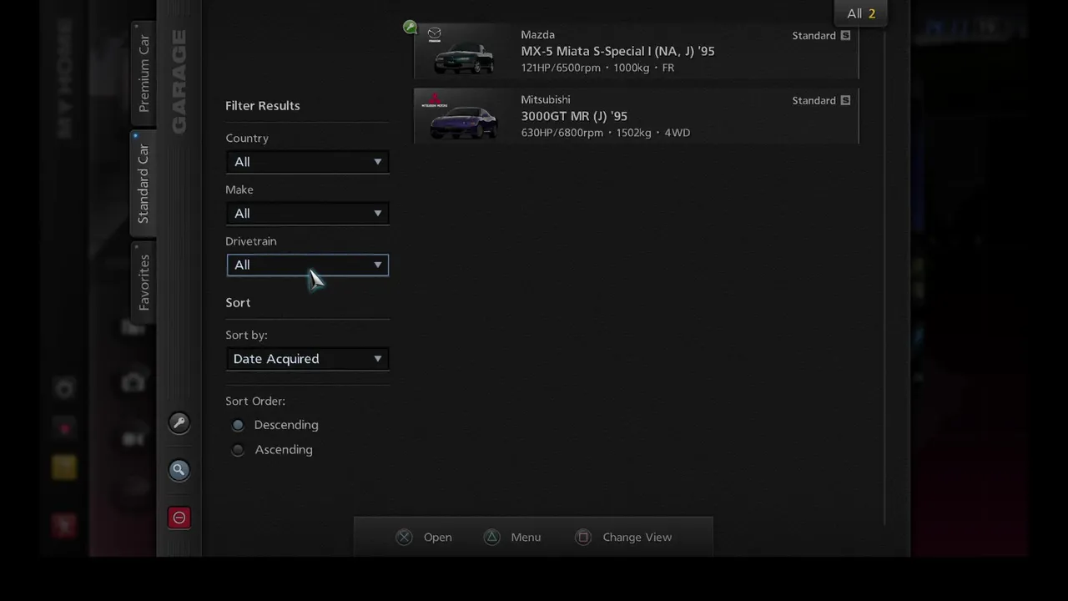This screenshot has height=601, width=1068.
Task: Click the Mazda make name in first row
Action: point(537,35)
